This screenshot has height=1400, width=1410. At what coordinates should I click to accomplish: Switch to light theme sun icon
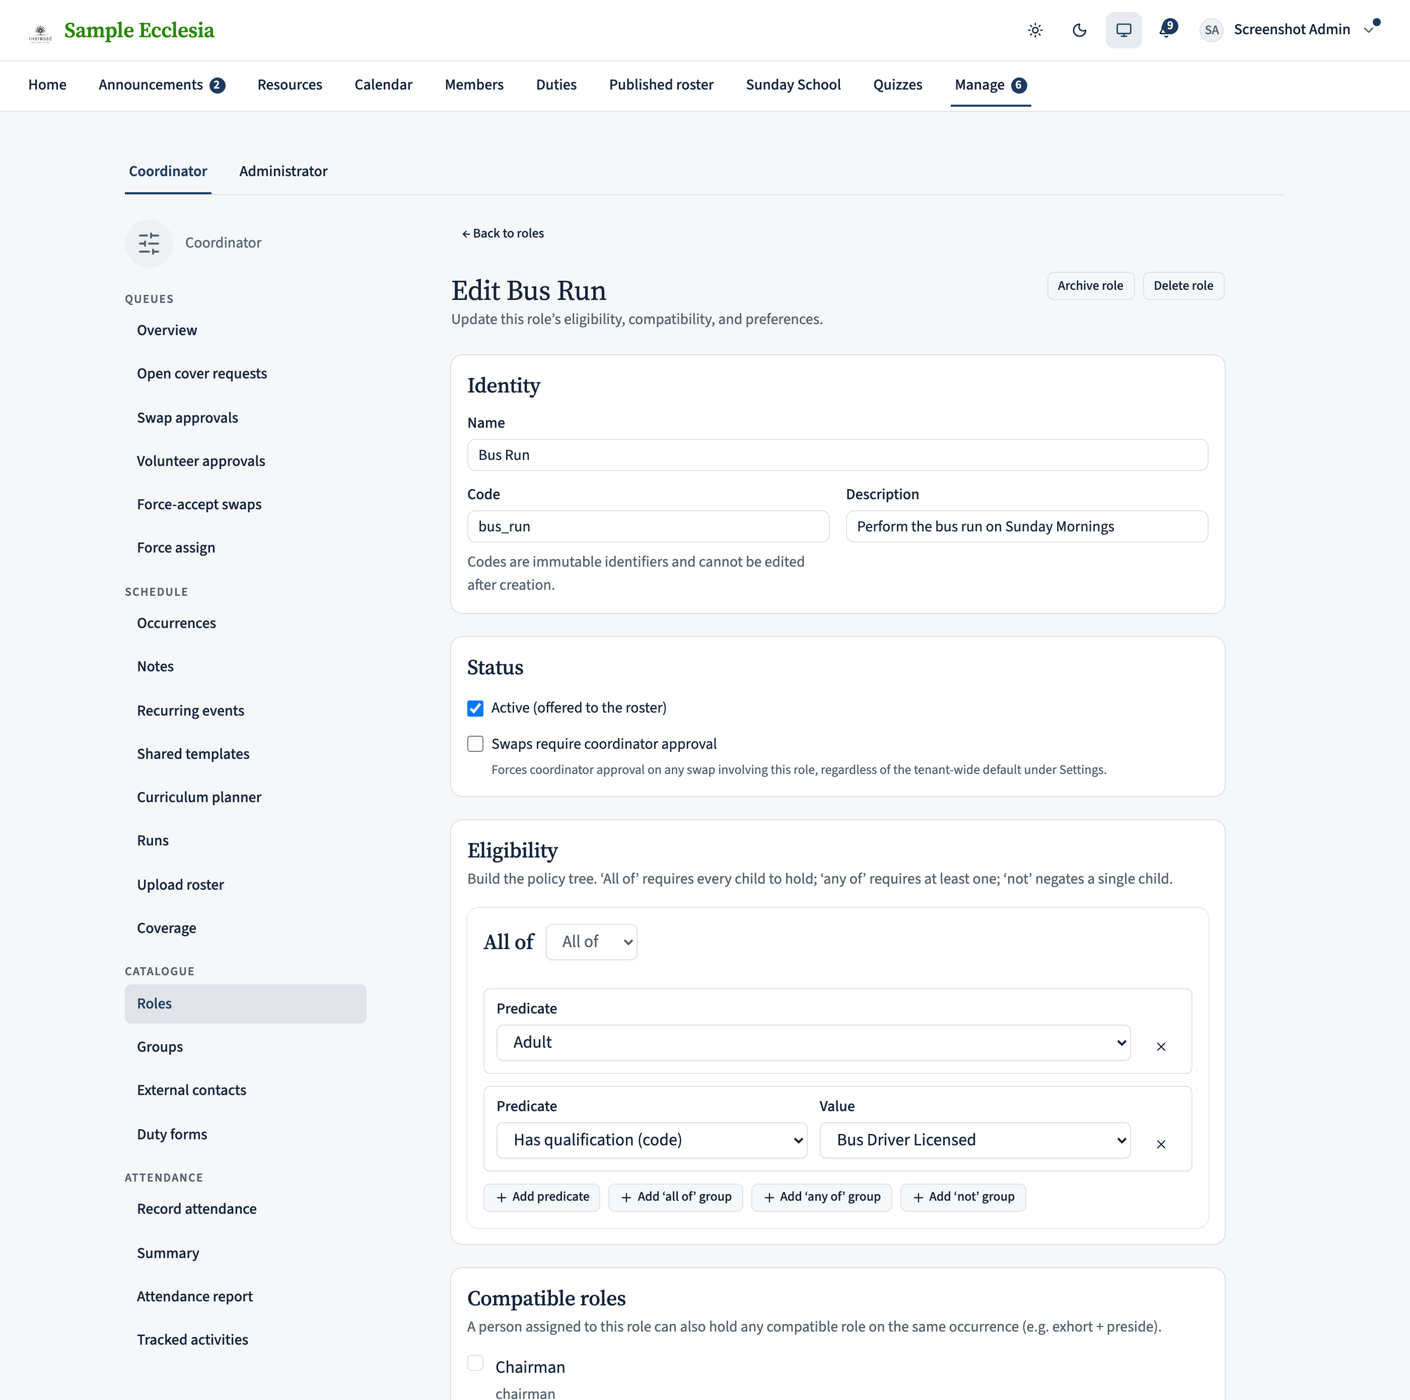tap(1035, 30)
